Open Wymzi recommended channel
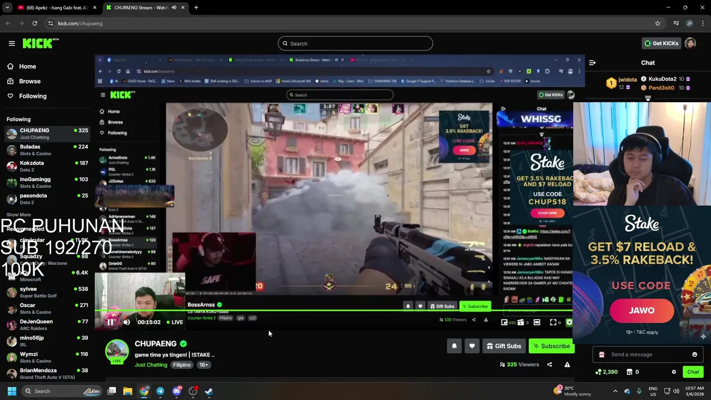Image resolution: width=711 pixels, height=400 pixels. [x=47, y=357]
